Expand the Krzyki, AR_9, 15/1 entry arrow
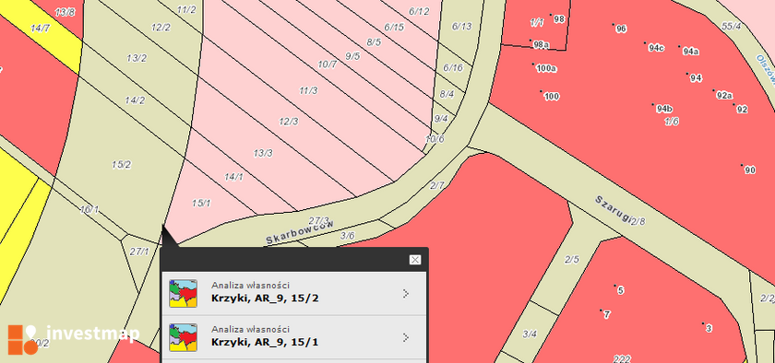 click(406, 338)
